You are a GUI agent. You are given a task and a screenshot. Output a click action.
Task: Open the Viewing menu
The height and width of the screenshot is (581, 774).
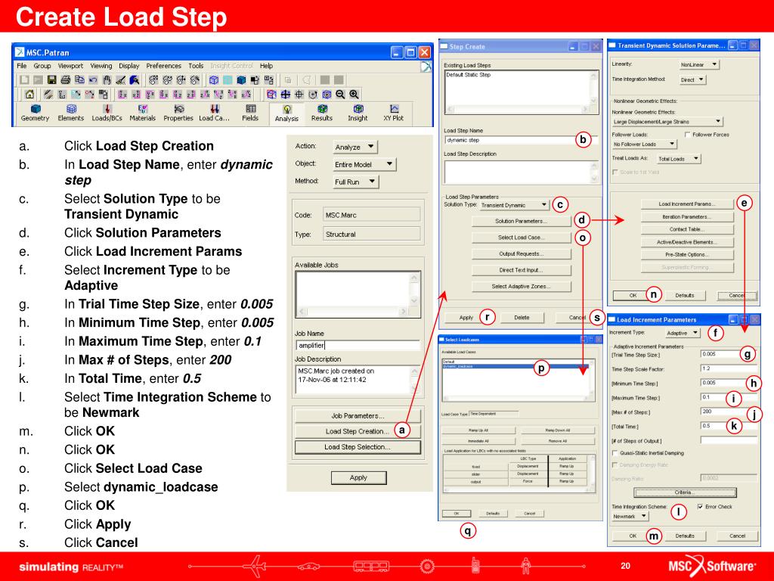101,66
